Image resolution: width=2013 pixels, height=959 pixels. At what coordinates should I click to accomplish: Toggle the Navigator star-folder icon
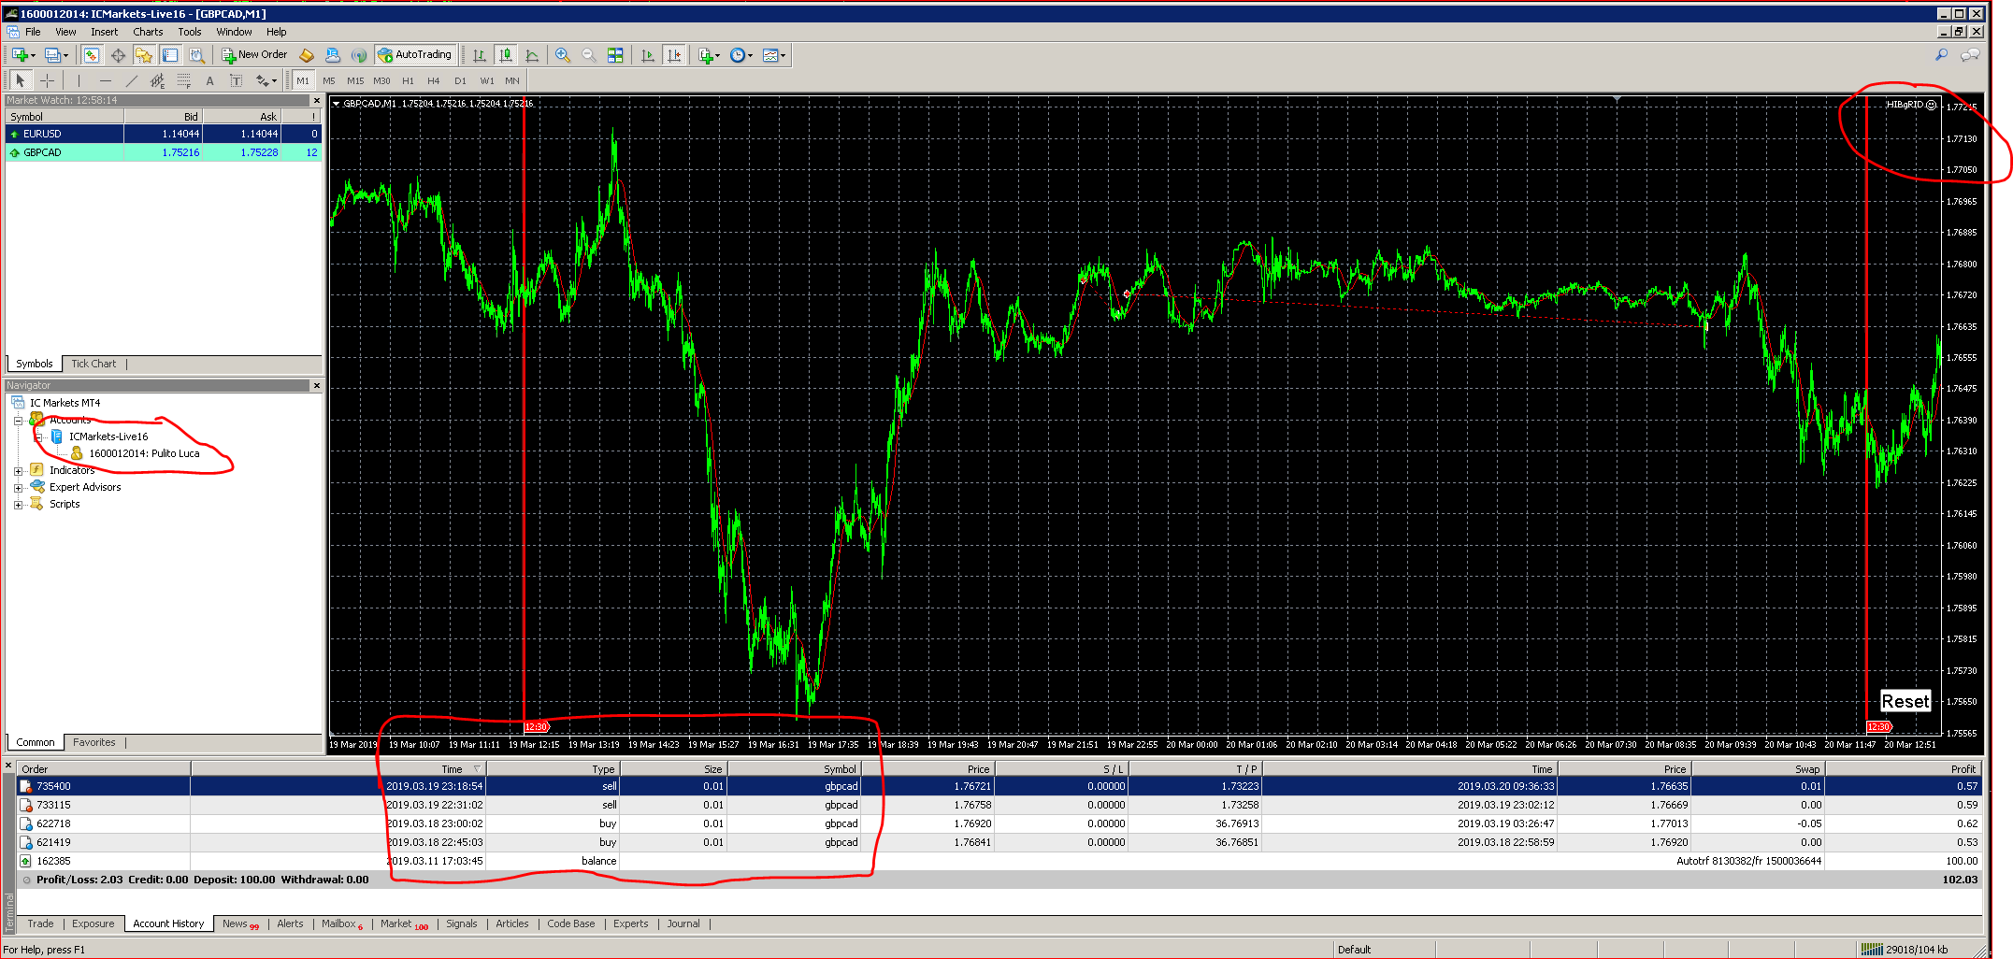(143, 55)
